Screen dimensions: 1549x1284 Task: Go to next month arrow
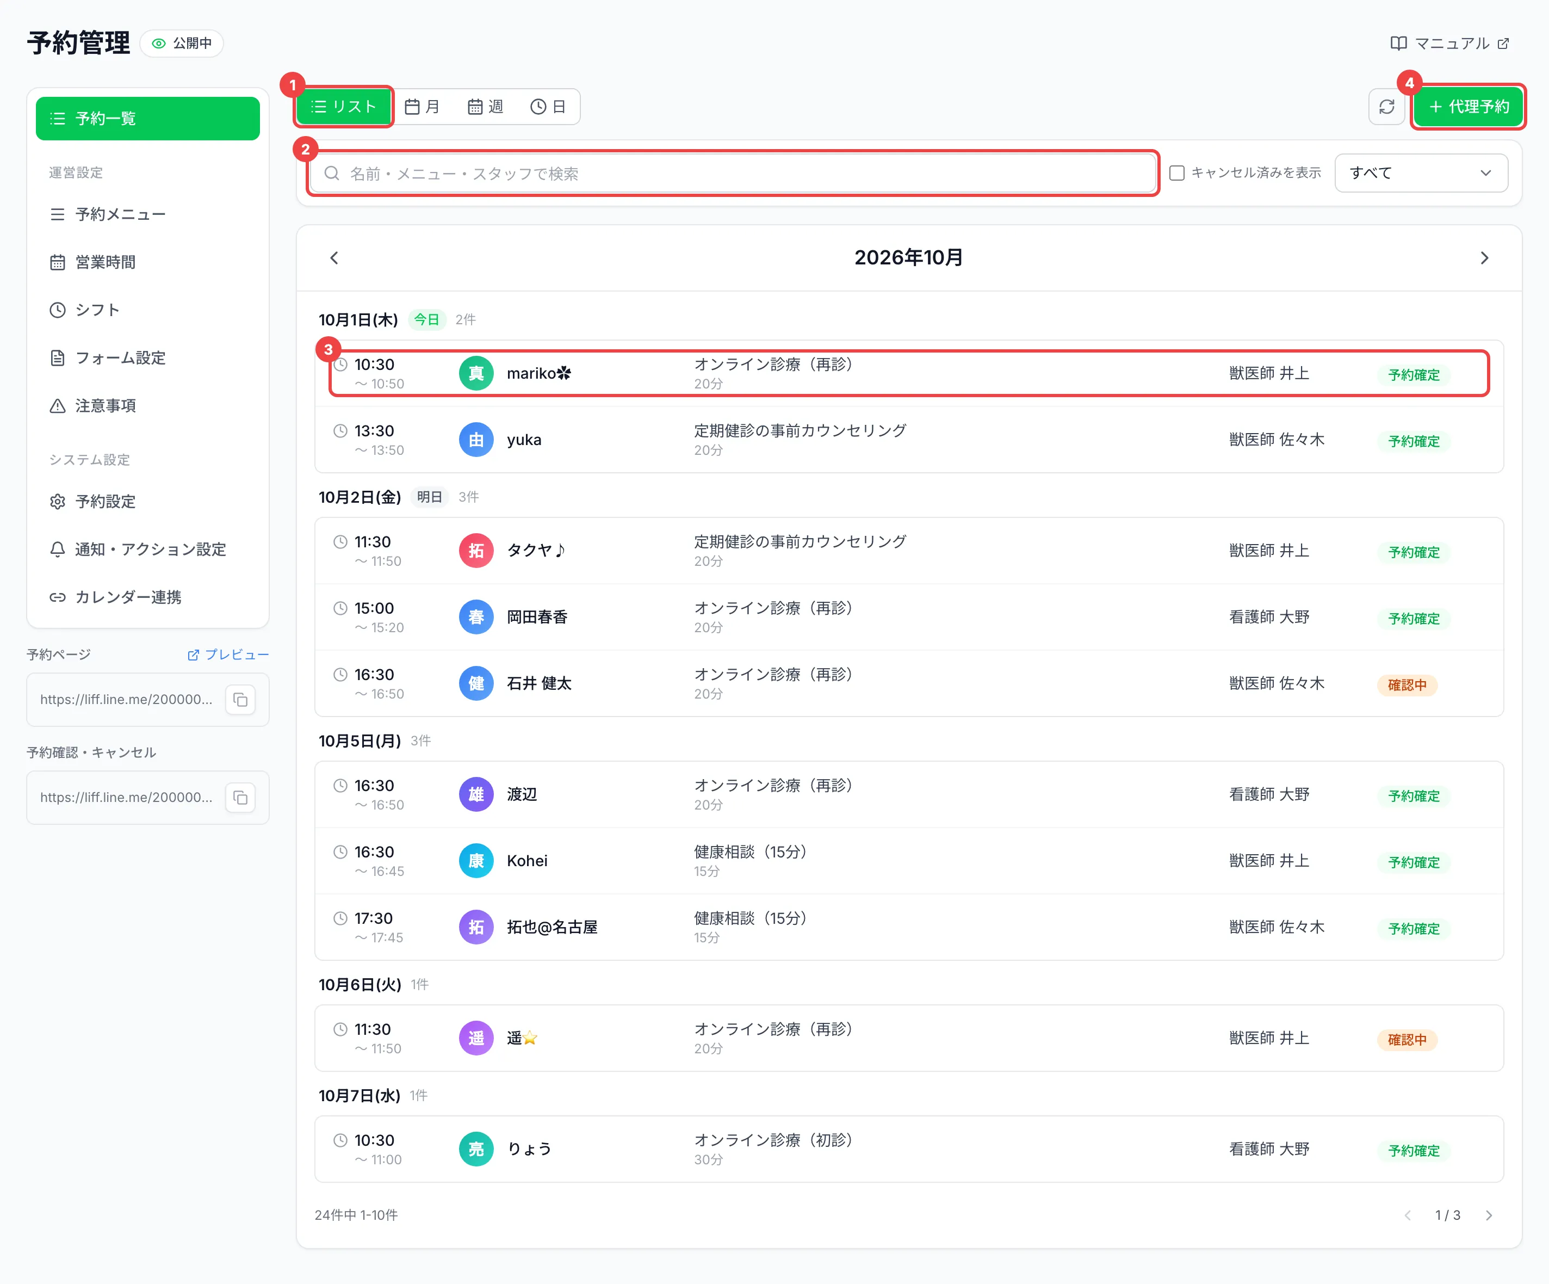[x=1484, y=257]
